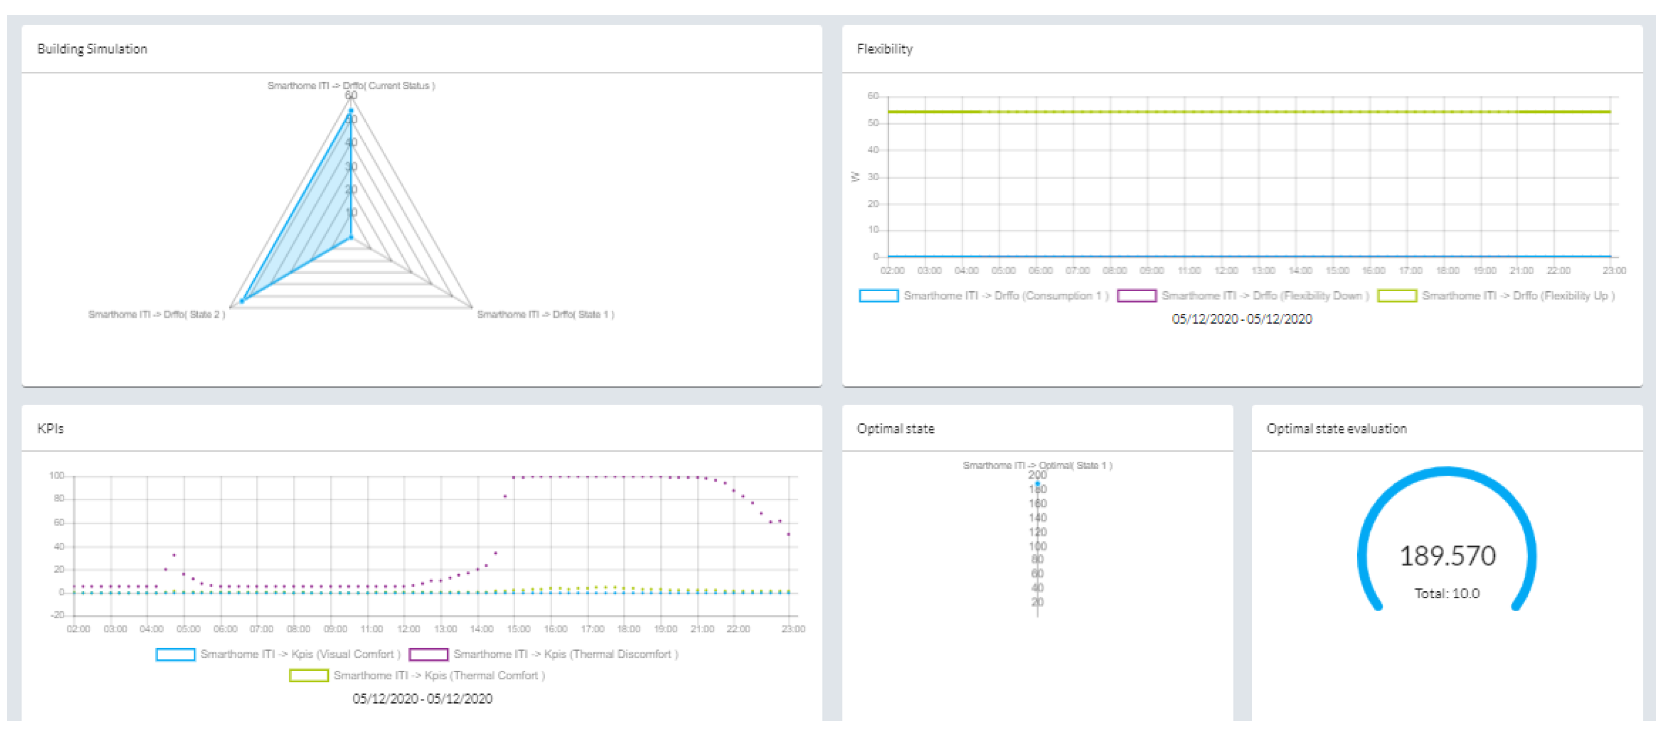Click radar point at State 2 vertex
The height and width of the screenshot is (738, 1668).
[242, 301]
